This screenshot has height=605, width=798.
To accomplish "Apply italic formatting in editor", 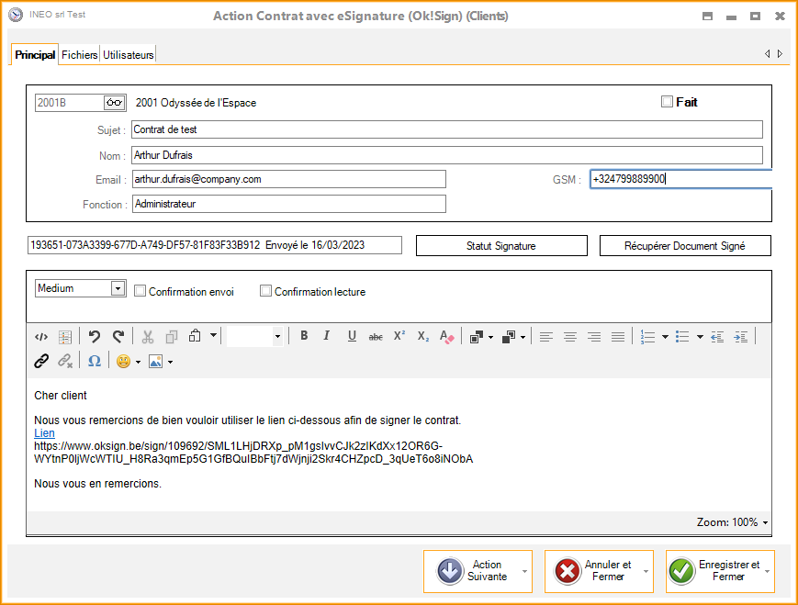I will (x=326, y=337).
